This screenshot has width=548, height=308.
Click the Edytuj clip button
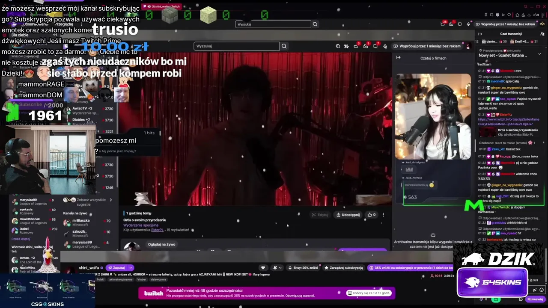[x=320, y=215]
